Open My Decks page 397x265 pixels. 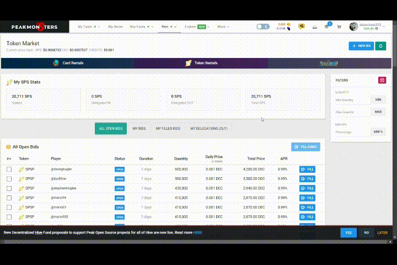point(115,26)
